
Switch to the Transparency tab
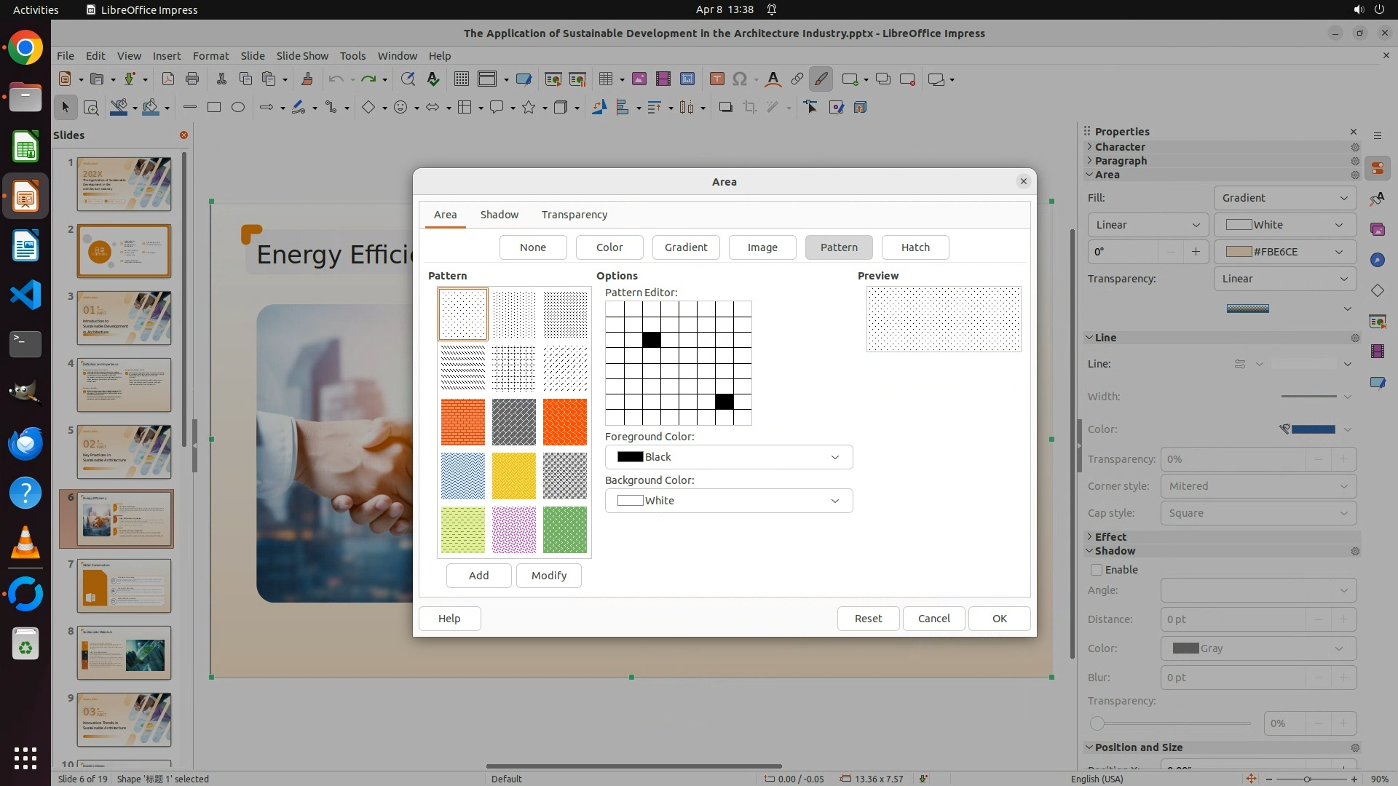click(574, 215)
